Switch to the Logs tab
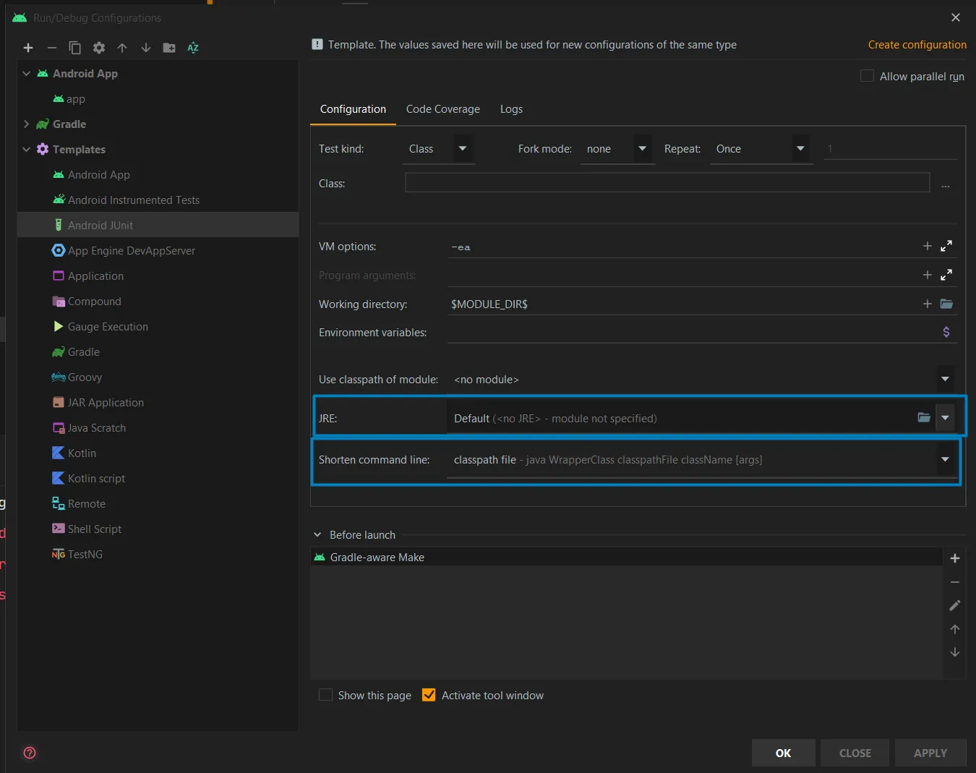 [511, 109]
